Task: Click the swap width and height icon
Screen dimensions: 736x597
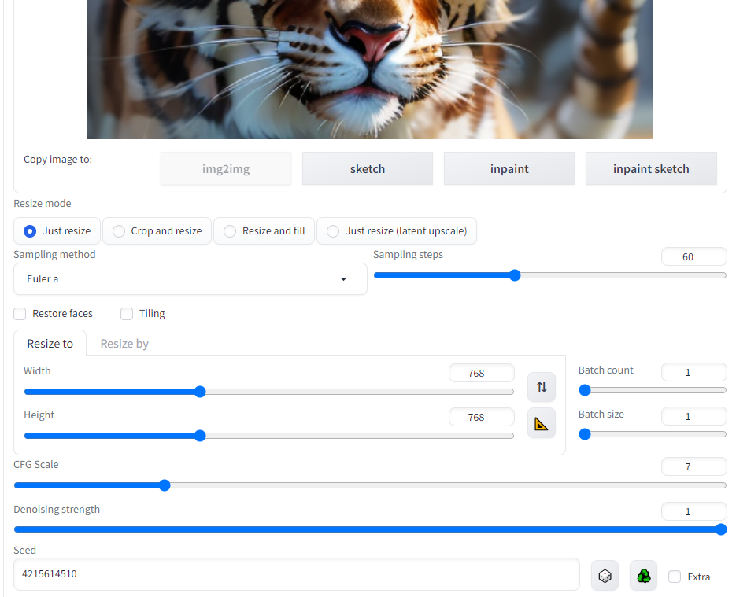Action: pyautogui.click(x=541, y=386)
